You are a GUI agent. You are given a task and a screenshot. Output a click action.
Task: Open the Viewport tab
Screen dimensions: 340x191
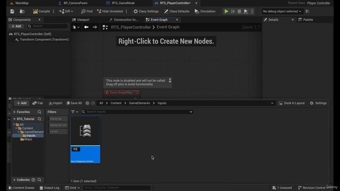pos(81,20)
